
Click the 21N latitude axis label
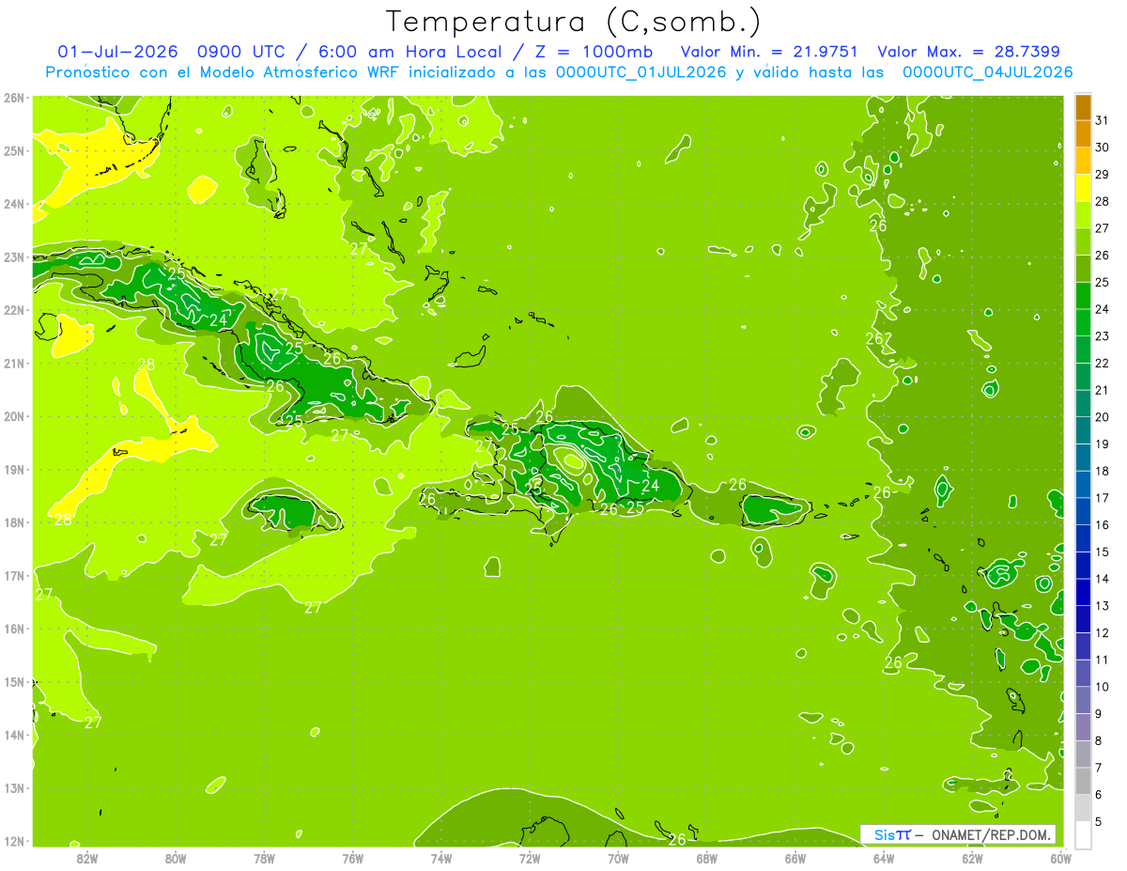tap(14, 363)
